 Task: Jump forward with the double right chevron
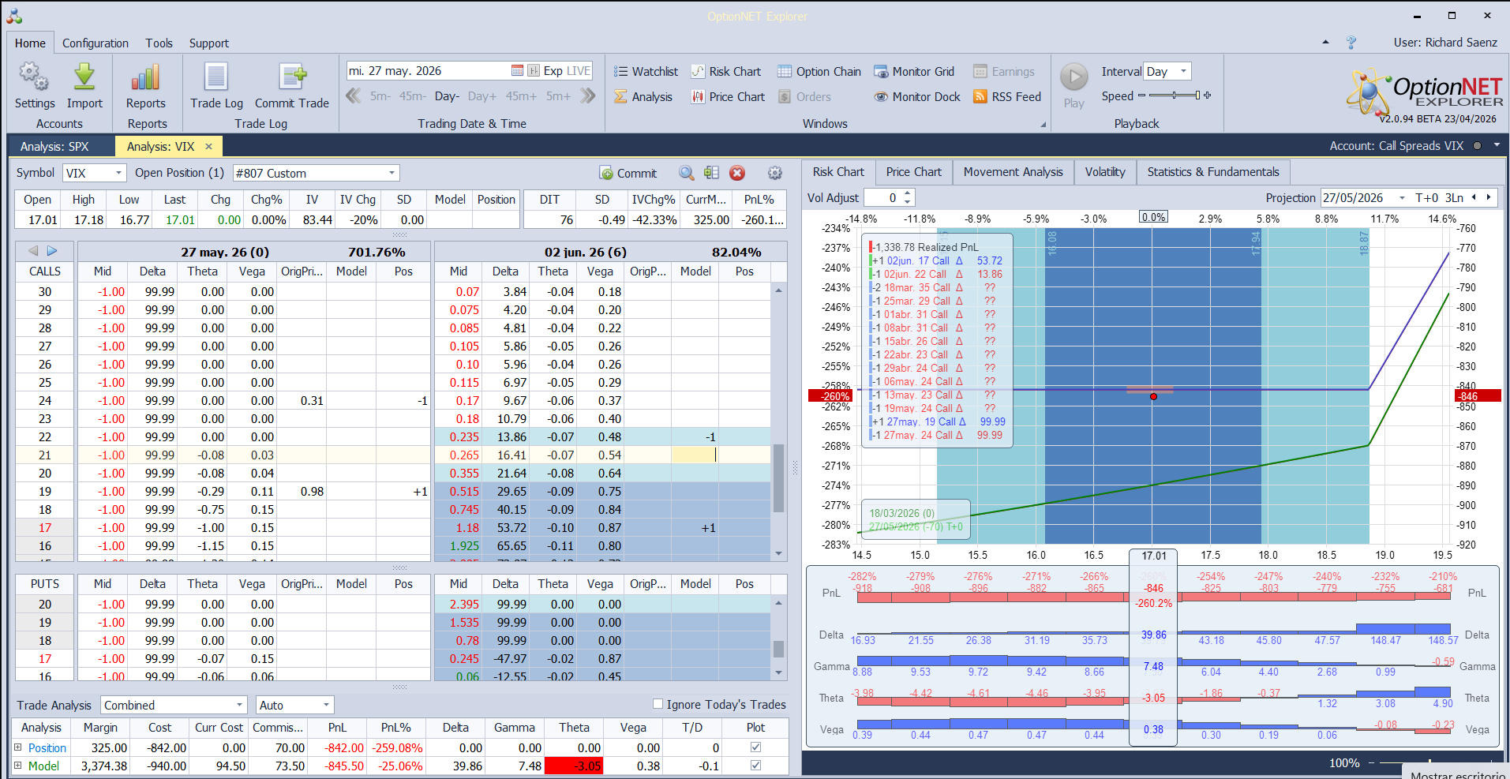tap(587, 96)
